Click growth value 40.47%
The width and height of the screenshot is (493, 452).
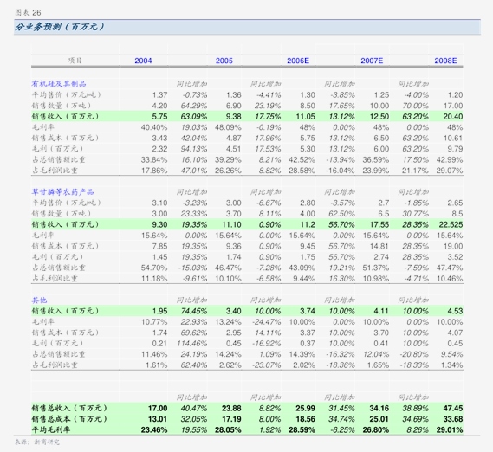pyautogui.click(x=194, y=409)
